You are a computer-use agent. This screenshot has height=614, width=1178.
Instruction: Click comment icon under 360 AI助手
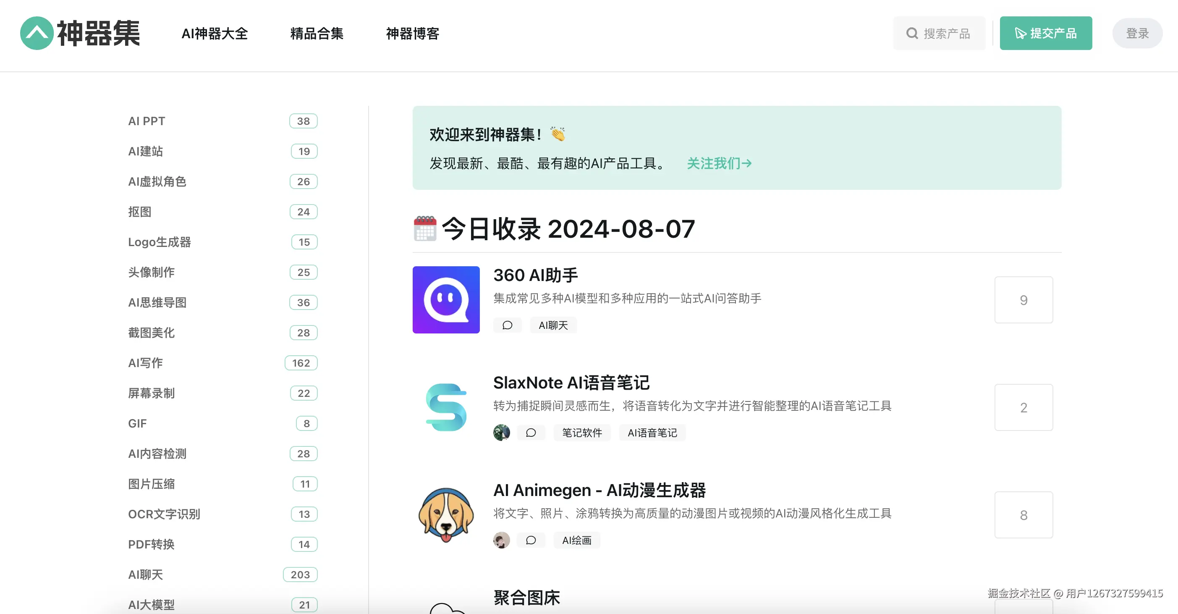tap(507, 325)
